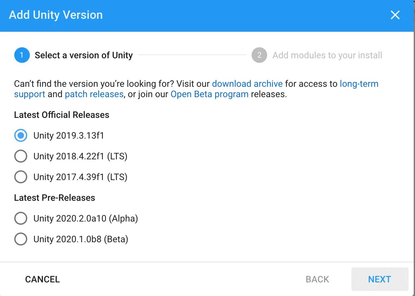Close the Add Unity Version dialog

(x=395, y=15)
